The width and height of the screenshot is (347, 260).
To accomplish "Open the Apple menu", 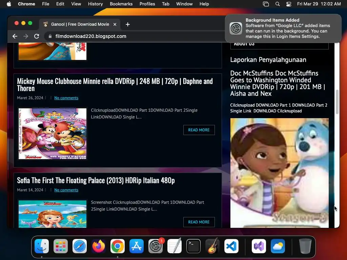I will [x=9, y=4].
